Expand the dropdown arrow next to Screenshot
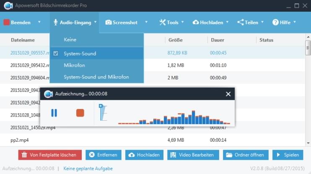Viewport: 311px width, 174px height. pyautogui.click(x=146, y=22)
